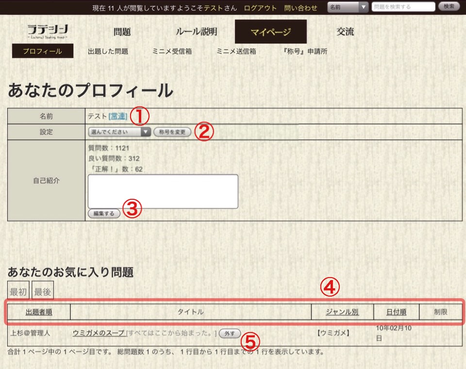Click the problem search input field

(x=403, y=7)
